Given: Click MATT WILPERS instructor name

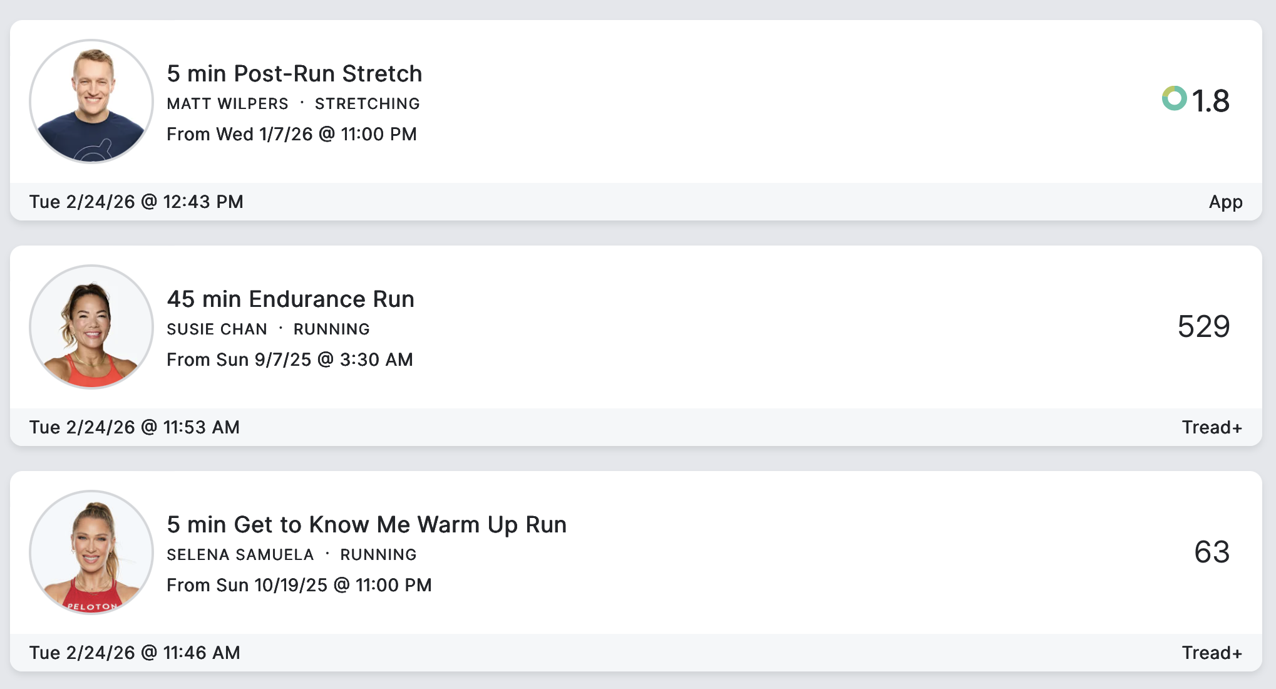Looking at the screenshot, I should [x=227, y=104].
